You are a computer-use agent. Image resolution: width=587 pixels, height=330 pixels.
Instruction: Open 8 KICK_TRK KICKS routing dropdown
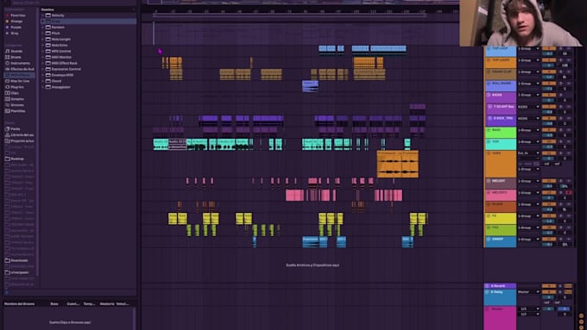[528, 118]
